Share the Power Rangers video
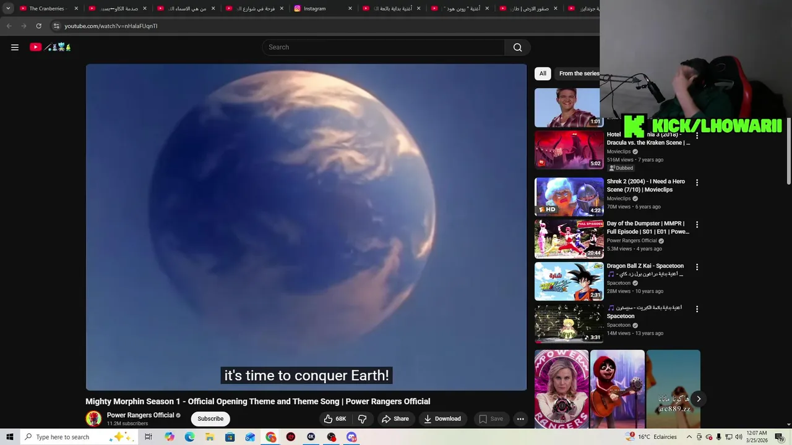The width and height of the screenshot is (792, 445). pos(395,418)
